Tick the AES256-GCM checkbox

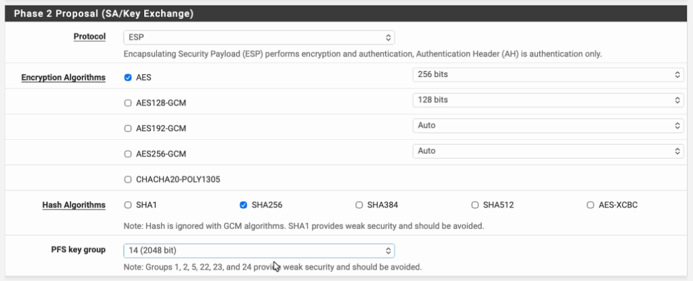[128, 154]
